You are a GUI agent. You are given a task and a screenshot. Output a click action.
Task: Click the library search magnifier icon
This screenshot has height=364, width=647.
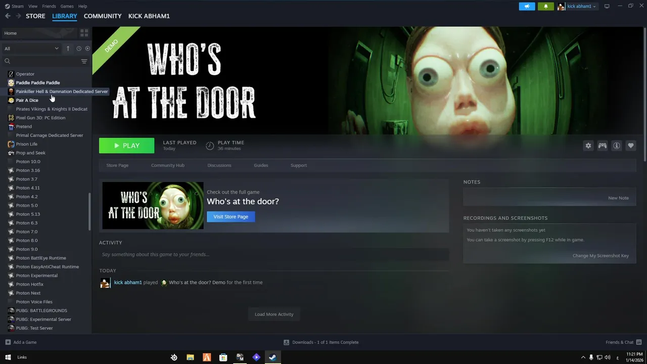(7, 61)
